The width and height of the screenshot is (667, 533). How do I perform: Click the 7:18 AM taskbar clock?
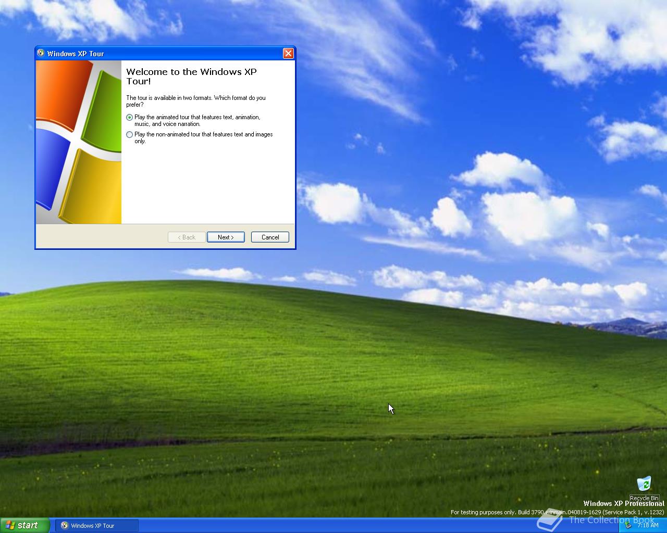[x=648, y=525]
